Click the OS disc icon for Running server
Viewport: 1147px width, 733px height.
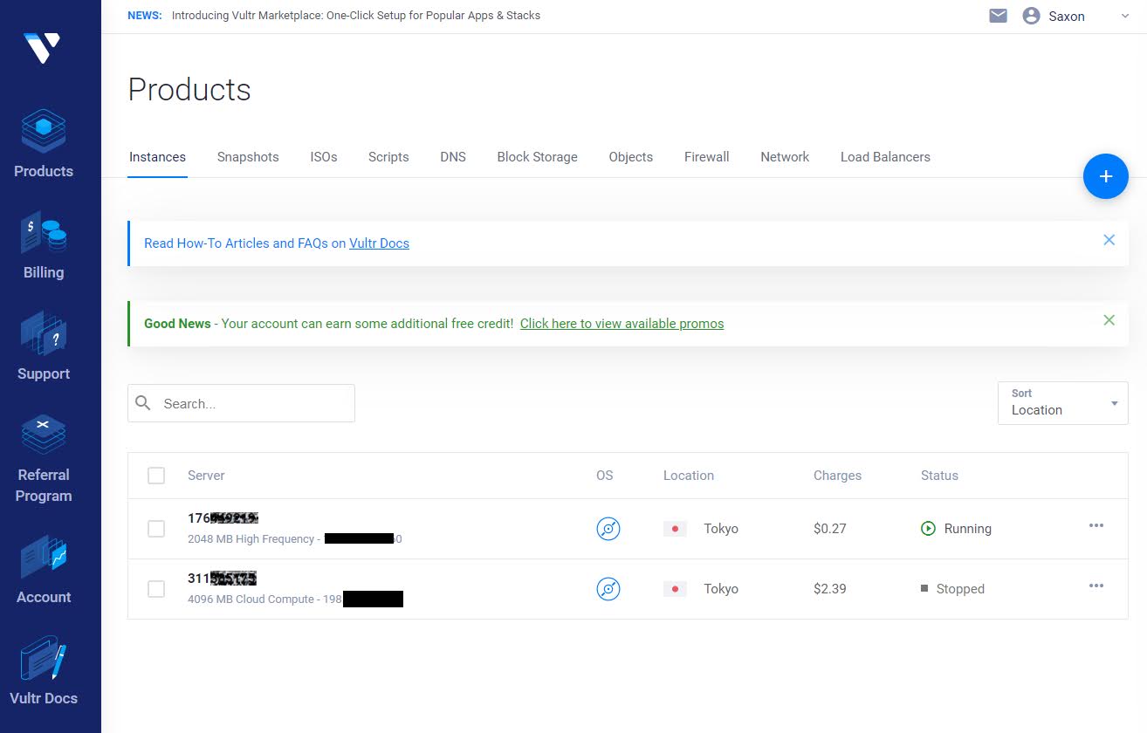[608, 529]
